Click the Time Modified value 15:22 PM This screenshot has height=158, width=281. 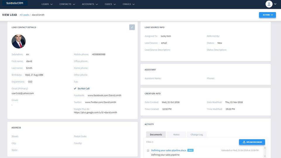(x=230, y=109)
